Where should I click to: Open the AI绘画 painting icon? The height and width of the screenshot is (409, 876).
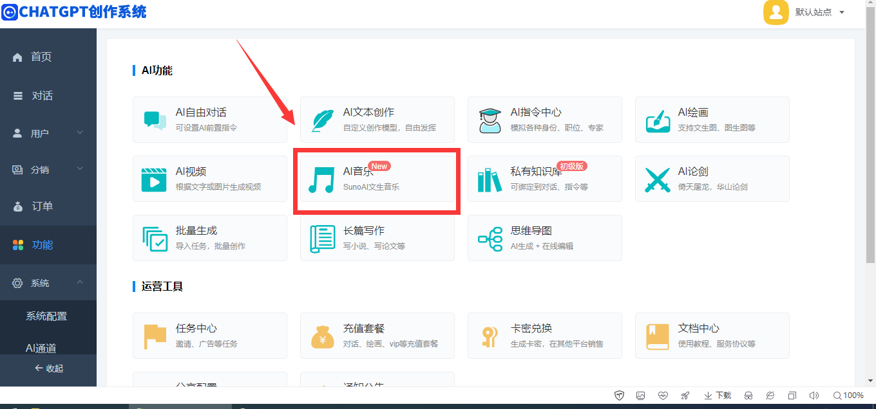pyautogui.click(x=658, y=120)
